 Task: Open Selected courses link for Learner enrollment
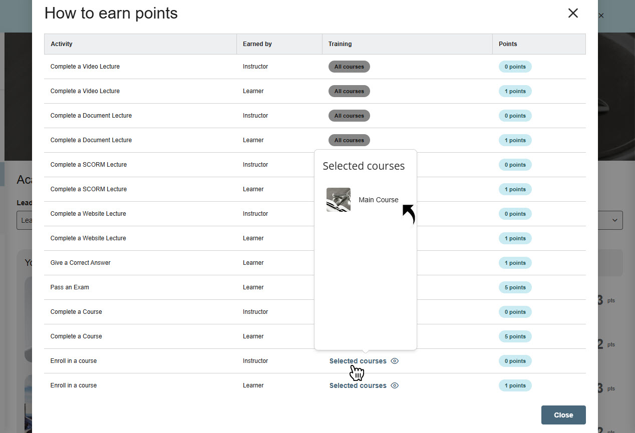click(x=358, y=385)
